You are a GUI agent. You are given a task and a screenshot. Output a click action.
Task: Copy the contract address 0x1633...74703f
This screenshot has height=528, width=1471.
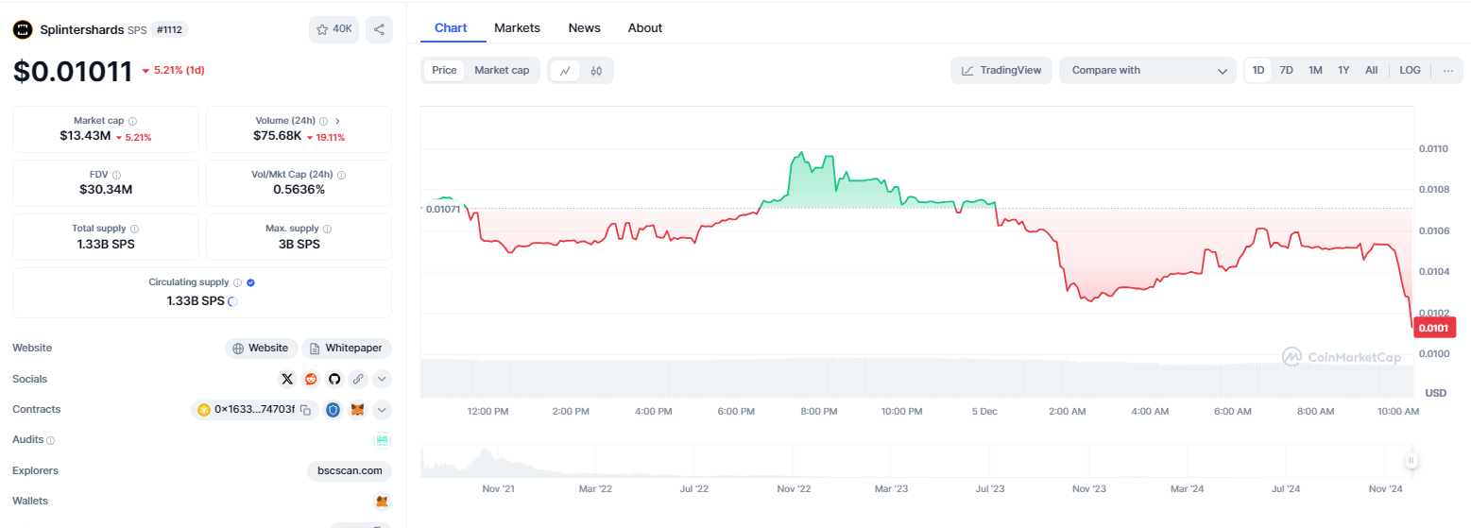[x=305, y=410]
